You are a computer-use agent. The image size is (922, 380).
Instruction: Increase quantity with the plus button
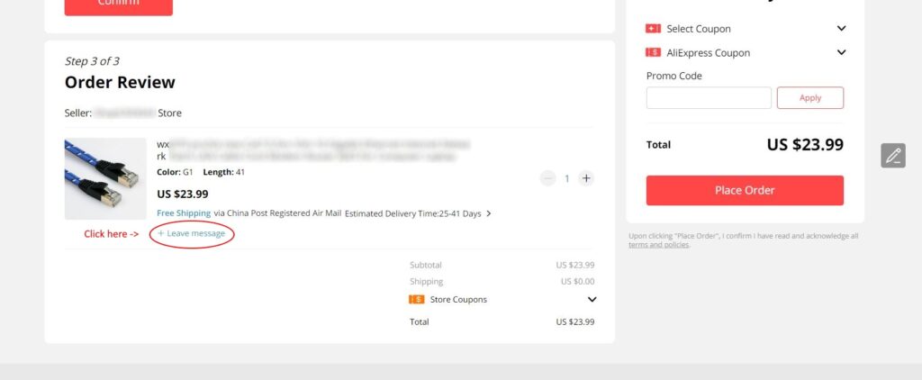[x=585, y=178]
